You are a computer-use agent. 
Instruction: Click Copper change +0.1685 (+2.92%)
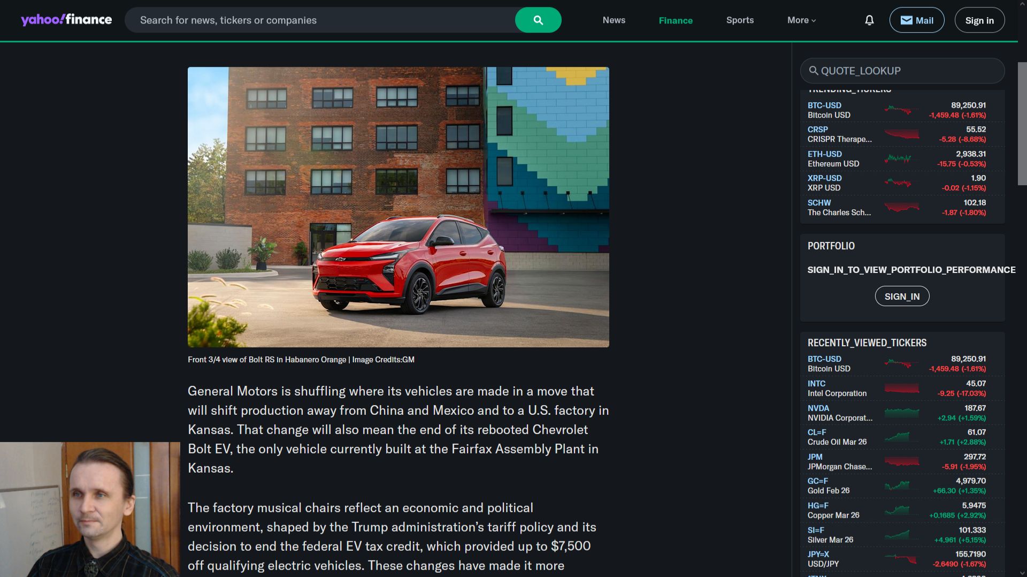(x=957, y=515)
